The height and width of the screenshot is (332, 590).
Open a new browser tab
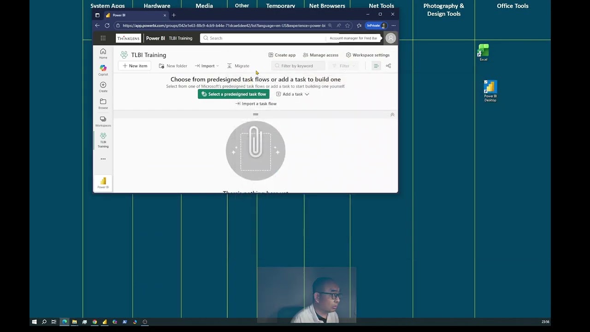tap(174, 15)
